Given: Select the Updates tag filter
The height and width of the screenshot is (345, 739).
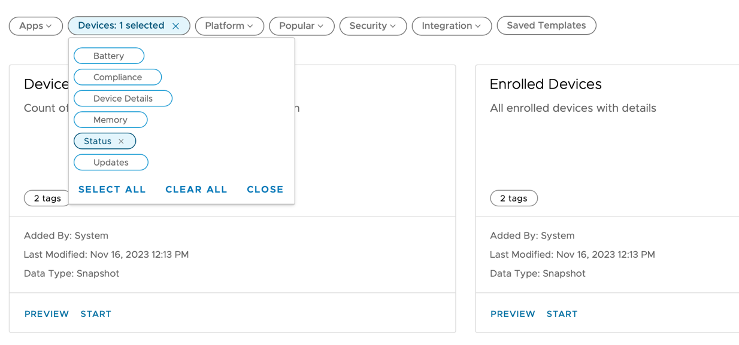Looking at the screenshot, I should tap(111, 163).
